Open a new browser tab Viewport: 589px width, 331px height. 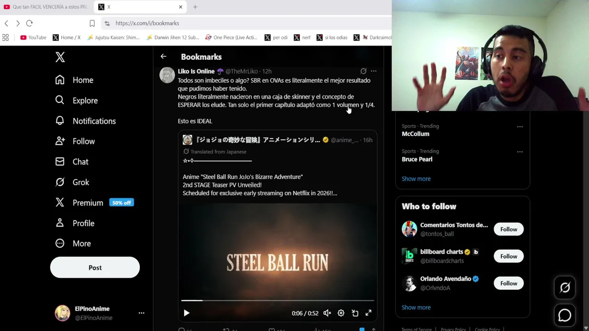(195, 7)
